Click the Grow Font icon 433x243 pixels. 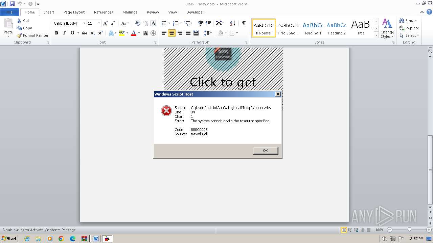point(106,23)
